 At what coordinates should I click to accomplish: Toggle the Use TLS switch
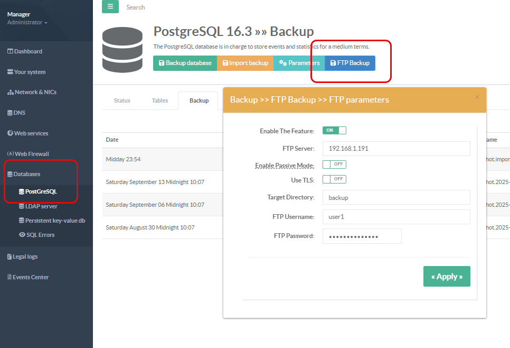334,179
